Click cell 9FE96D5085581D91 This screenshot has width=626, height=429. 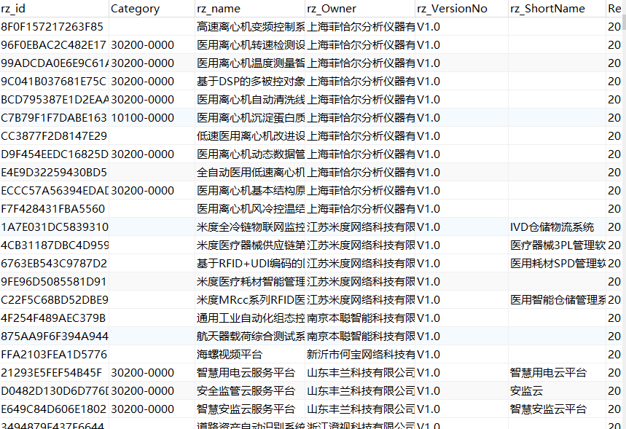[54, 282]
